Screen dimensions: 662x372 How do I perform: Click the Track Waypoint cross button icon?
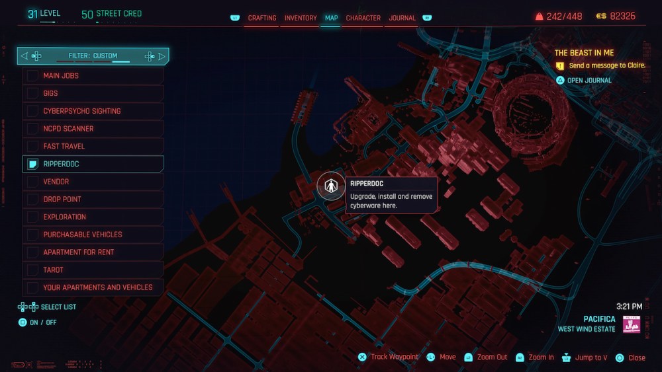362,357
